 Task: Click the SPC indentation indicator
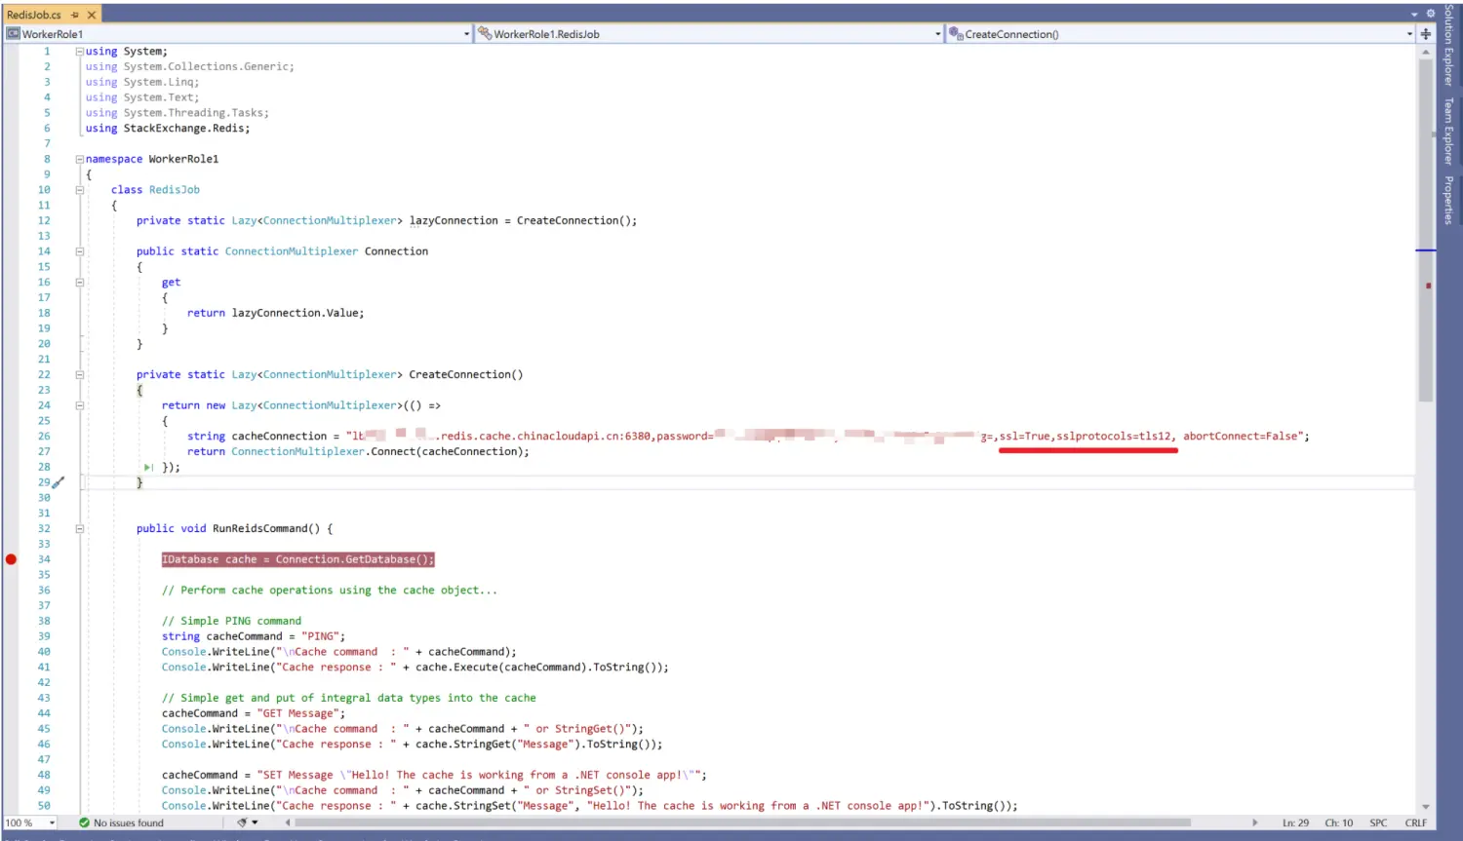click(1378, 823)
